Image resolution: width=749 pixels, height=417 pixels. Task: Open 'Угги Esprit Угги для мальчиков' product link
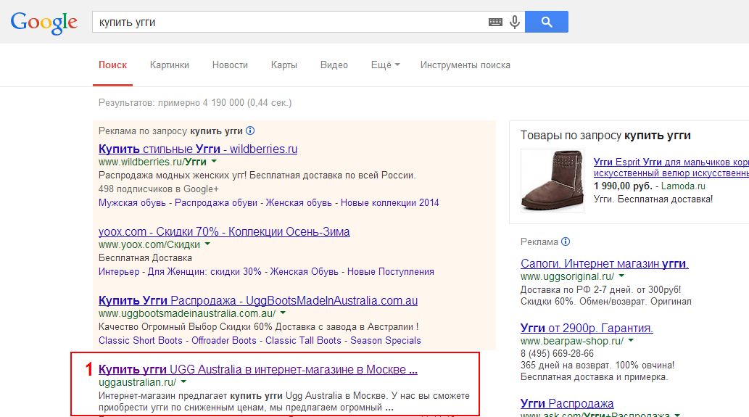point(671,168)
